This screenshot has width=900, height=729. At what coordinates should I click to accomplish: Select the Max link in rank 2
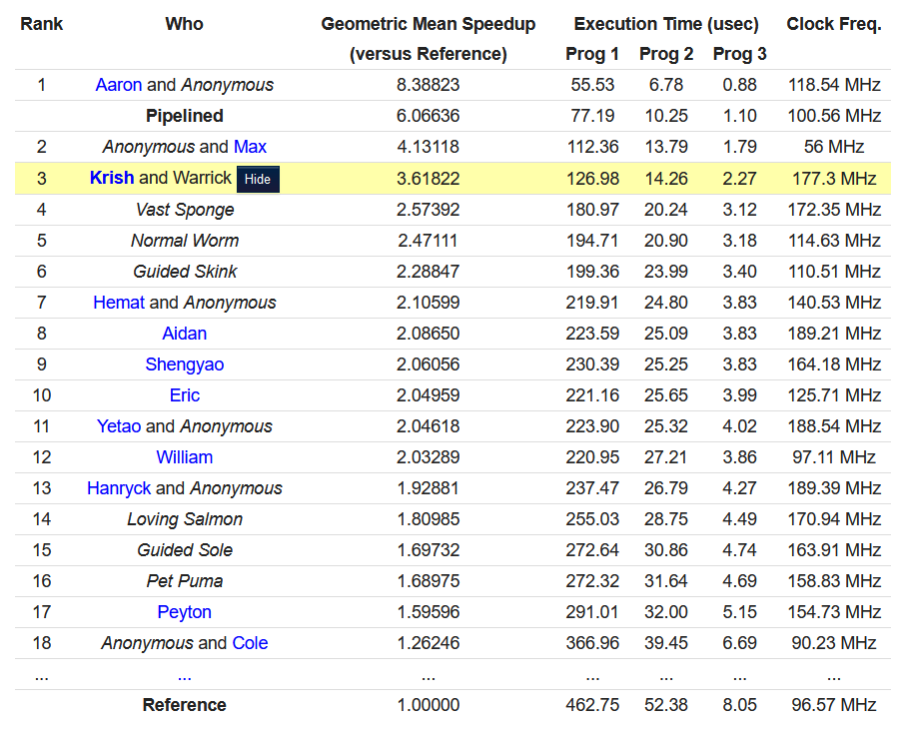(x=250, y=147)
